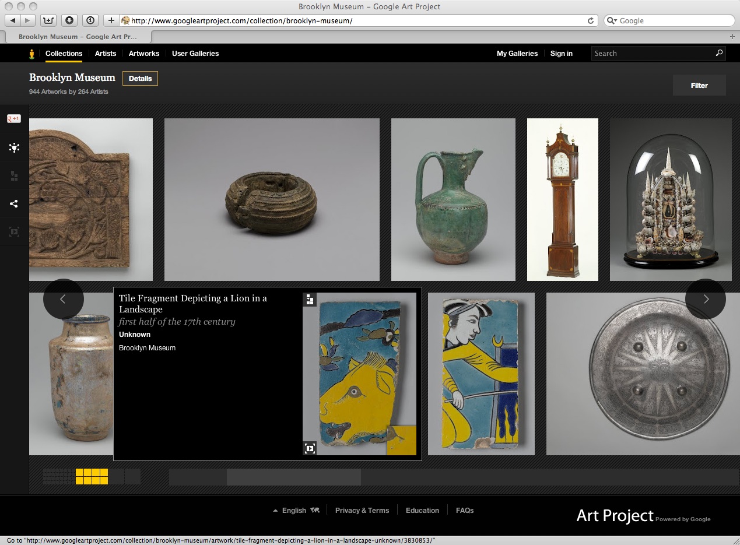Open the lion tile fragment image

(359, 374)
